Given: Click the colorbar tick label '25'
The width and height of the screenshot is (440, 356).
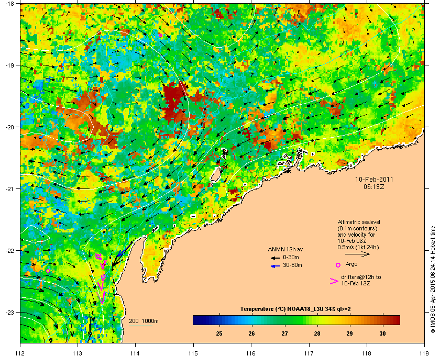Looking at the screenshot, I should [219, 333].
